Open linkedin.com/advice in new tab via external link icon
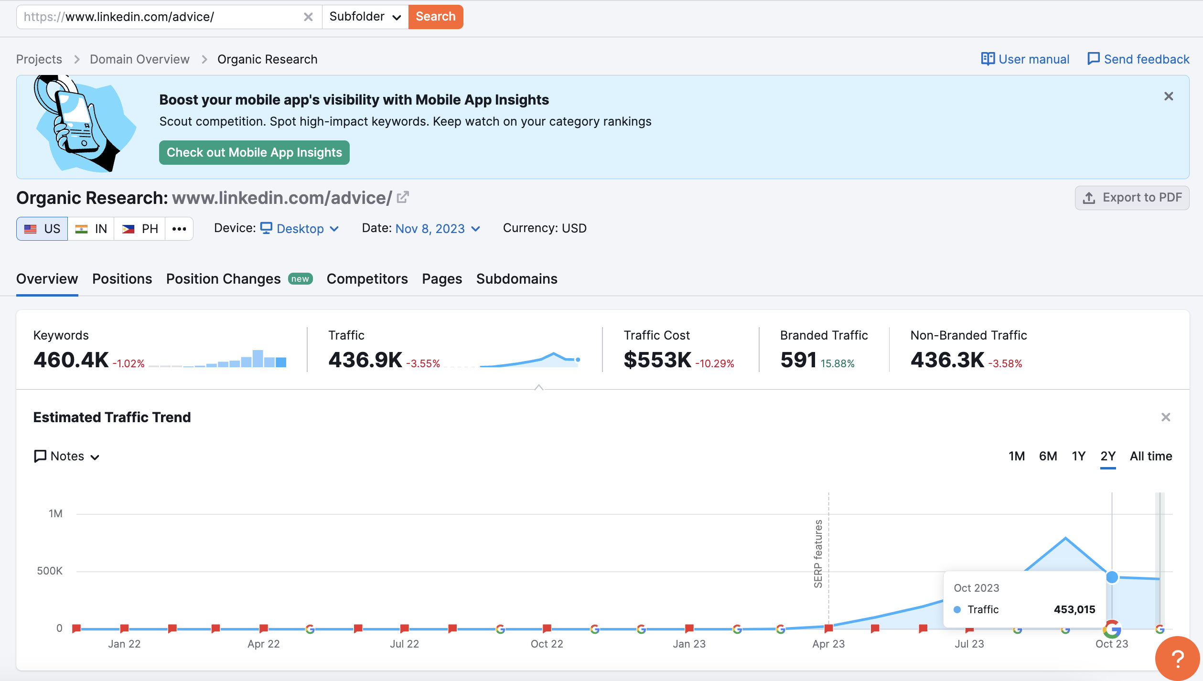1203x681 pixels. (403, 196)
